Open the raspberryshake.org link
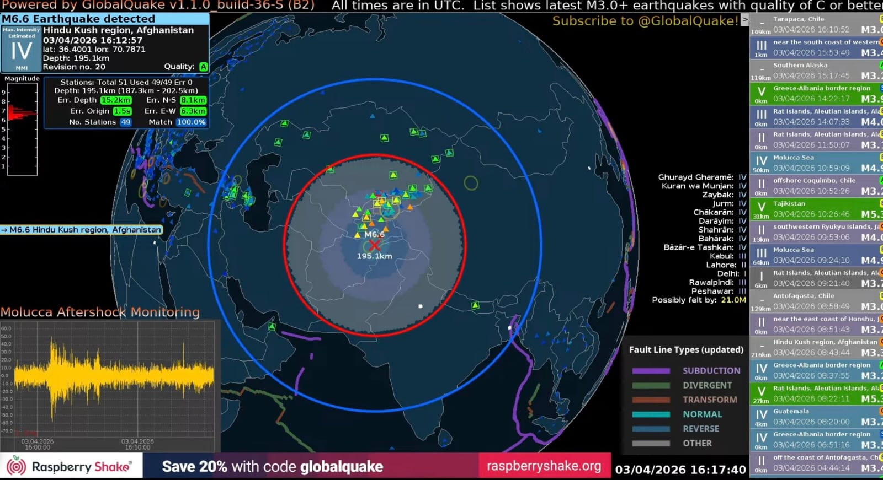 544,466
